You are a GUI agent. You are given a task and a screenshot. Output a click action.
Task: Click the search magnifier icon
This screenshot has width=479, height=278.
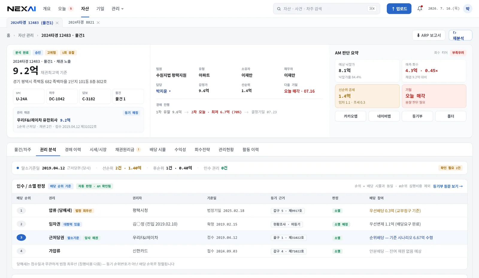279,9
